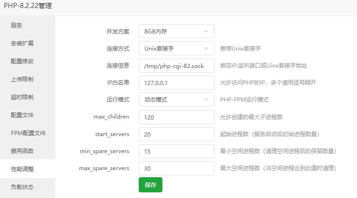
Task: Go to 上传限制 tab
Action: [27, 79]
